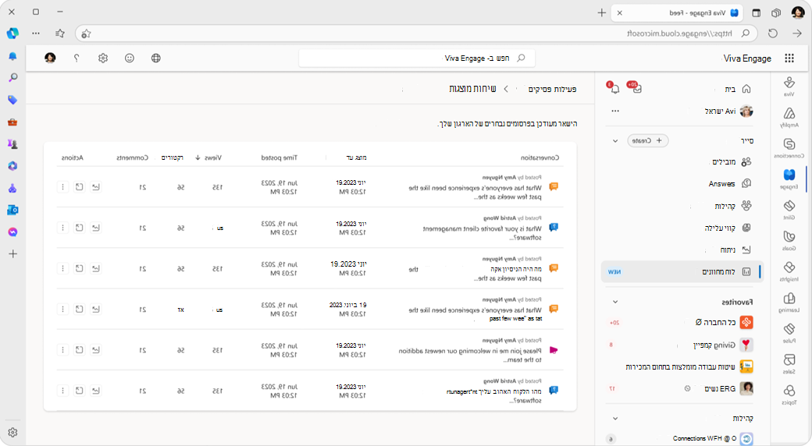Click the Viva Engage search box
812x446 pixels.
click(x=417, y=58)
